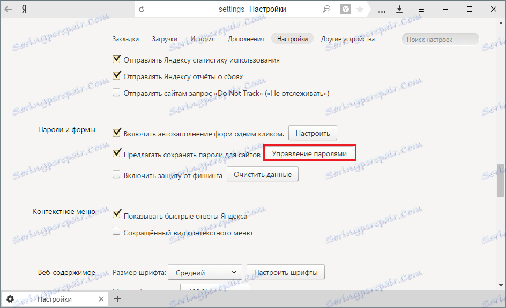Click the scrollbar down arrow
Viewport: 506px width, 308px height.
coord(501,285)
